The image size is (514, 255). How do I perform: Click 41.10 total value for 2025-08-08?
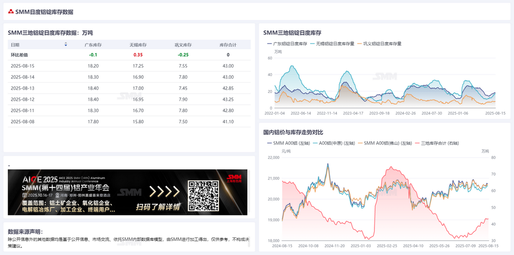point(228,121)
